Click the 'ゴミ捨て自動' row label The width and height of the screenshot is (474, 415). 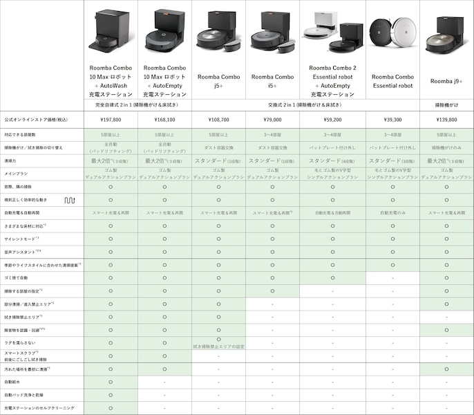click(x=16, y=278)
